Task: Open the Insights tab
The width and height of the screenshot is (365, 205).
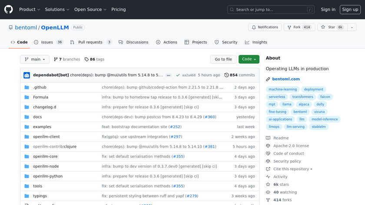Action: [x=256, y=42]
